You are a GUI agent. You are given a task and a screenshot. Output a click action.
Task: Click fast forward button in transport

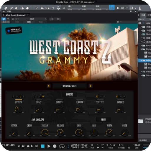tap(28, 146)
